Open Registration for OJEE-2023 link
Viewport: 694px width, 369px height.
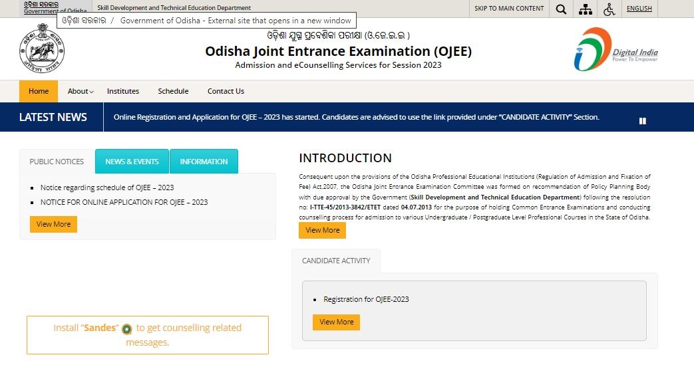coord(366,300)
